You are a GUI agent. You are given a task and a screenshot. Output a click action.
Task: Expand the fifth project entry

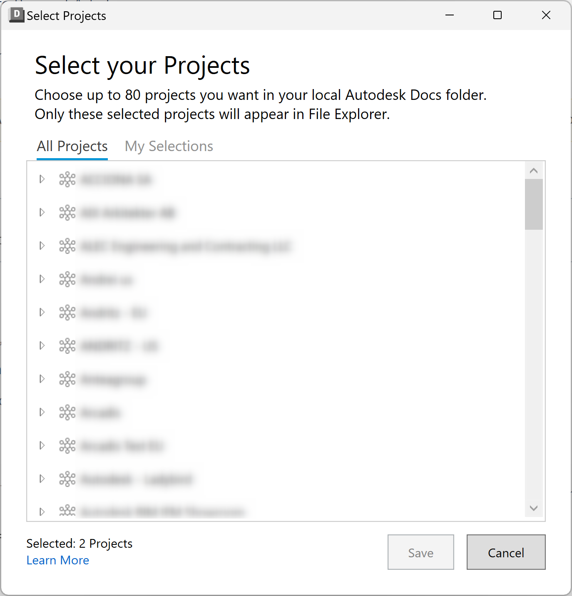click(x=42, y=312)
